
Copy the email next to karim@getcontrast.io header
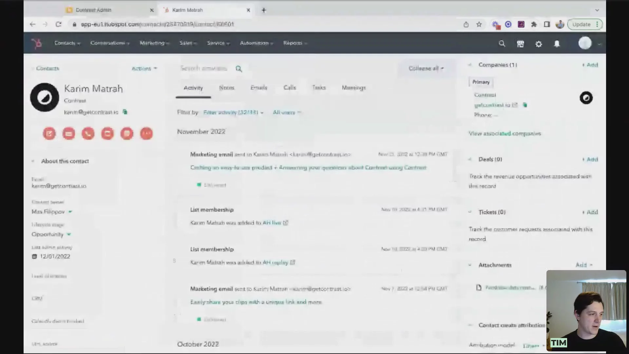(125, 112)
